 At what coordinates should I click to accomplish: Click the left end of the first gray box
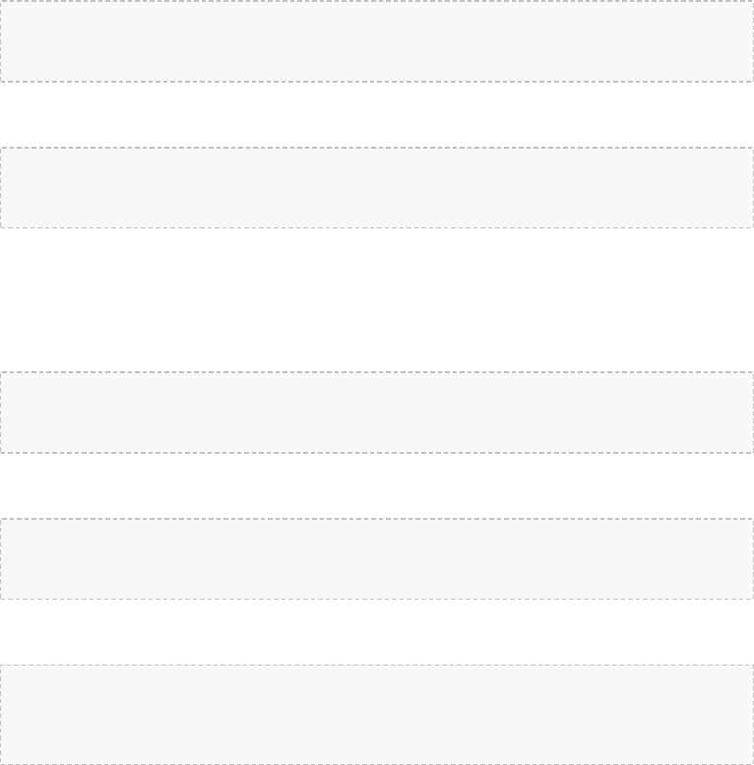(x=4, y=41)
